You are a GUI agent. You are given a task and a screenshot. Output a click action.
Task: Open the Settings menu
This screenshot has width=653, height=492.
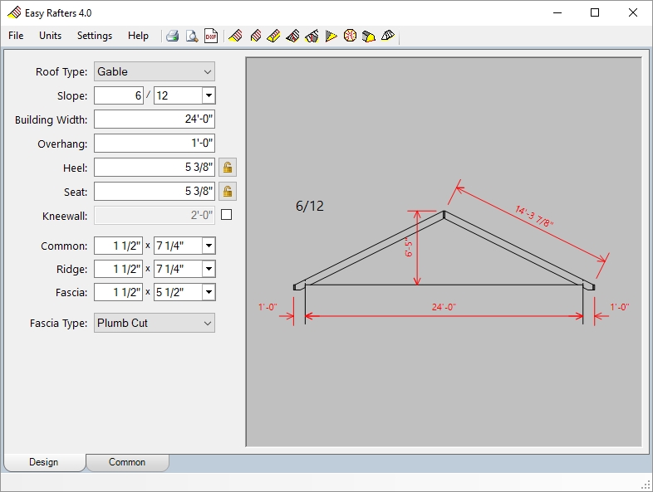95,36
